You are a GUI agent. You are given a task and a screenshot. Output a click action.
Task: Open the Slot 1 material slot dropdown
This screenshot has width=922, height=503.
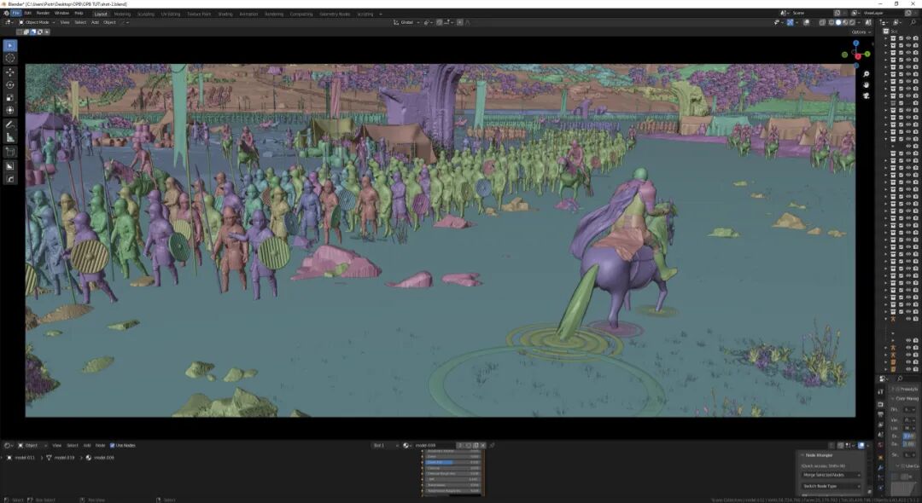tap(385, 446)
